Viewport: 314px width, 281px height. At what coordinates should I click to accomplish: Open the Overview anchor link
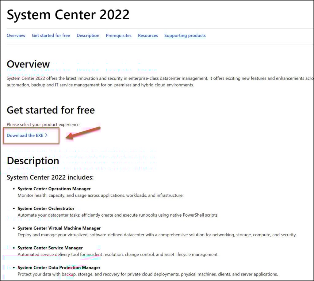tap(16, 36)
